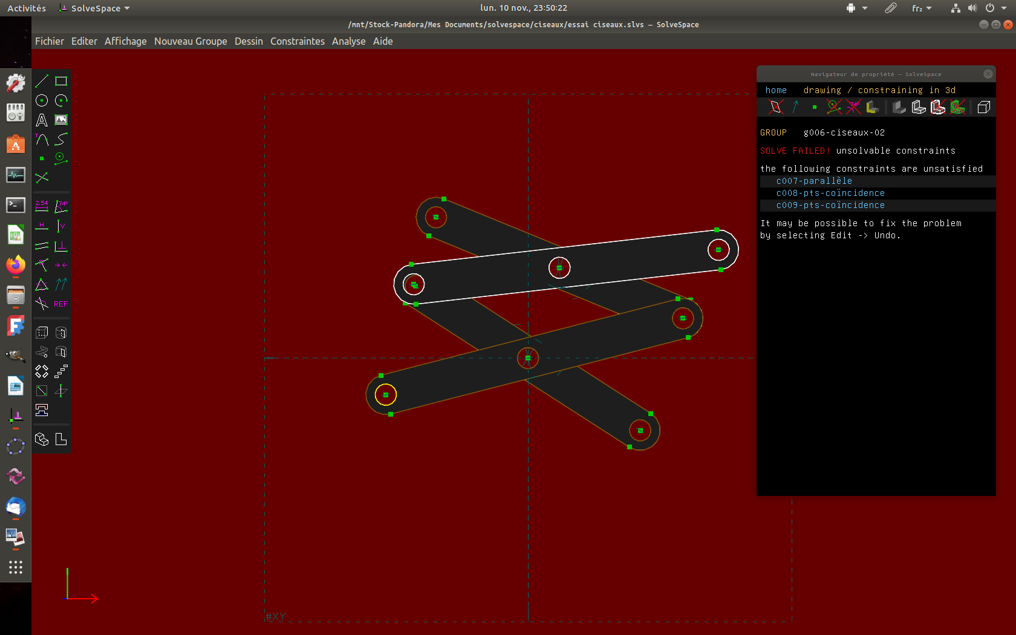Pick the circle drawing tool

pyautogui.click(x=42, y=100)
